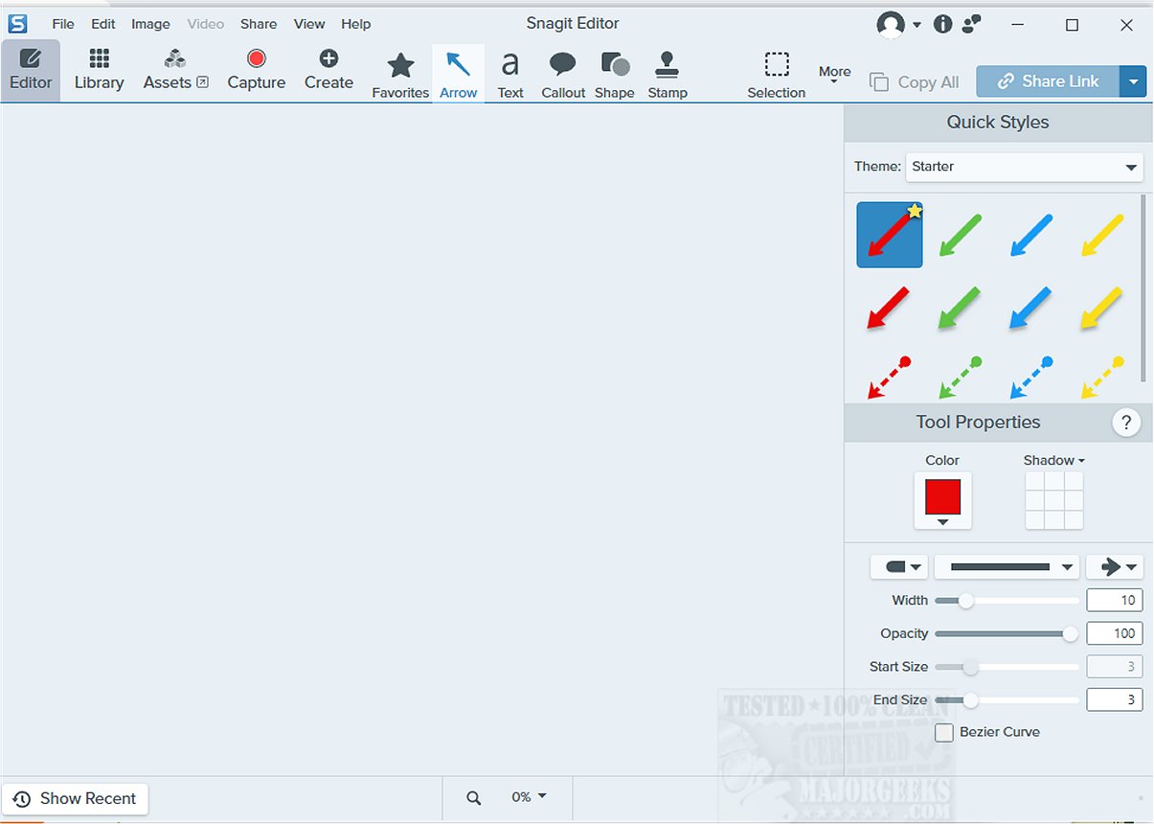Open the Library view
This screenshot has width=1154, height=824.
[x=99, y=70]
